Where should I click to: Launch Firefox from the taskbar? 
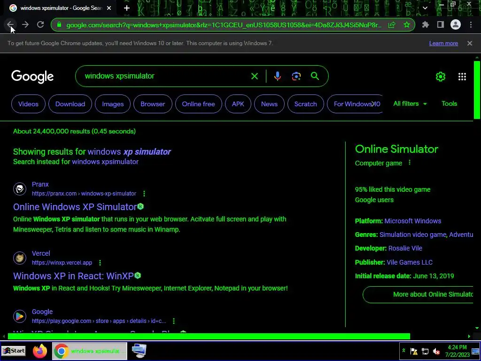40,351
